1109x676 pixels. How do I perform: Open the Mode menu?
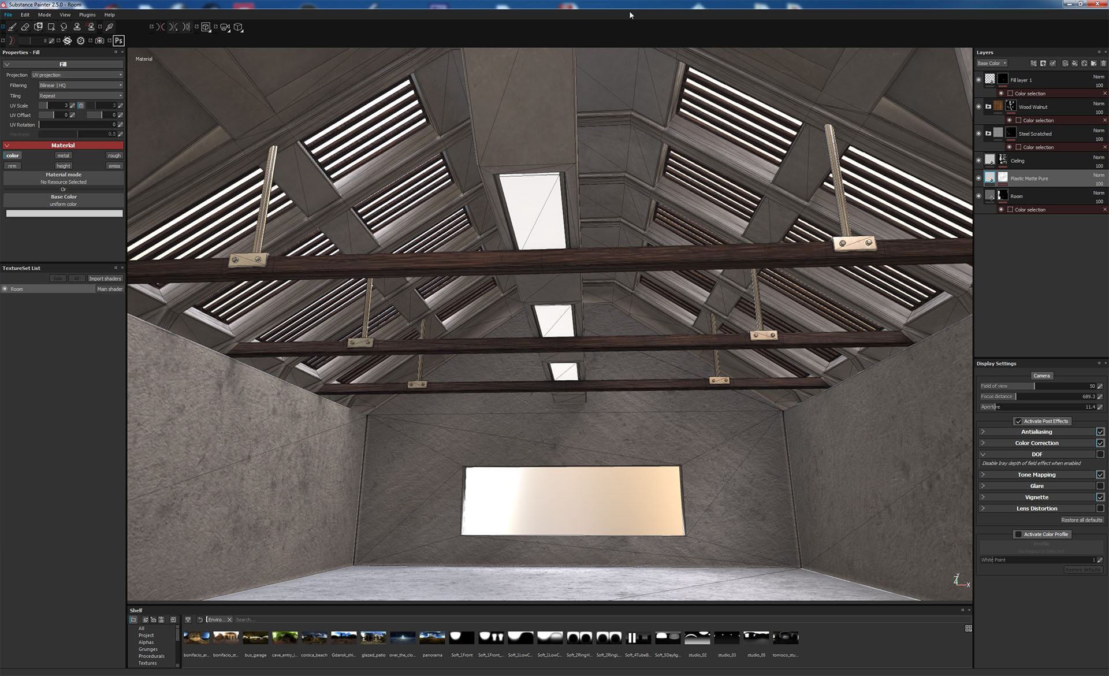pos(44,14)
